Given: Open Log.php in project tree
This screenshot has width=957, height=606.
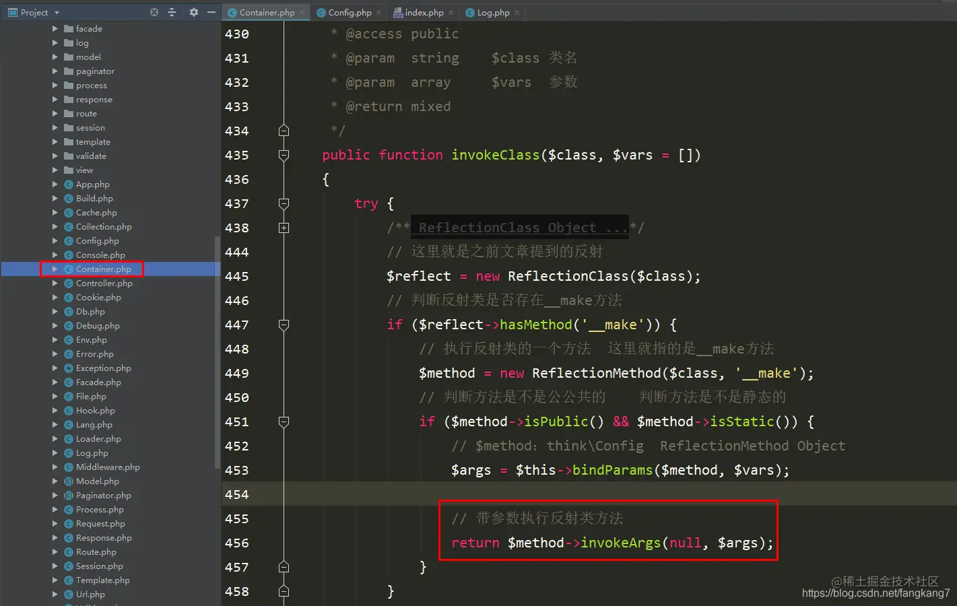Looking at the screenshot, I should (x=92, y=452).
